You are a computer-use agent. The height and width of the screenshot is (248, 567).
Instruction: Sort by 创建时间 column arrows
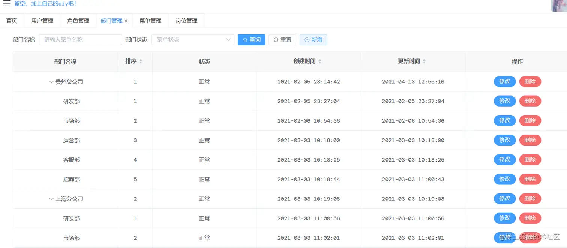[x=320, y=61]
